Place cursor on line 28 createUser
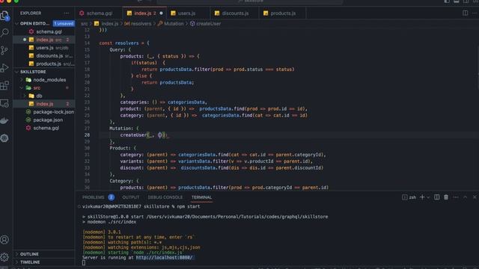Viewport: 479px width, 269px height. coord(133,134)
